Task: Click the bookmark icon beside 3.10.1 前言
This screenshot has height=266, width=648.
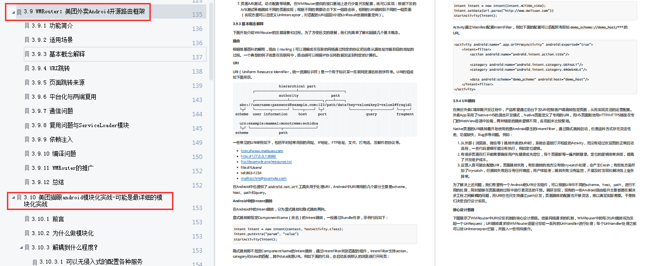Action: point(28,219)
